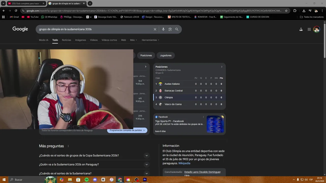
Task: Open the taskbar clock and date
Action: coord(319,180)
